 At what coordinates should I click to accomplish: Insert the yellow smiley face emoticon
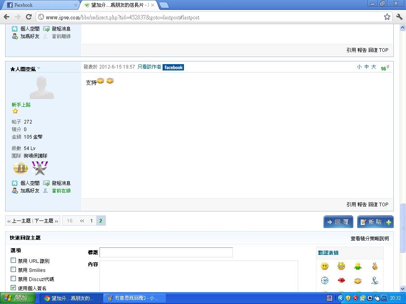(324, 266)
